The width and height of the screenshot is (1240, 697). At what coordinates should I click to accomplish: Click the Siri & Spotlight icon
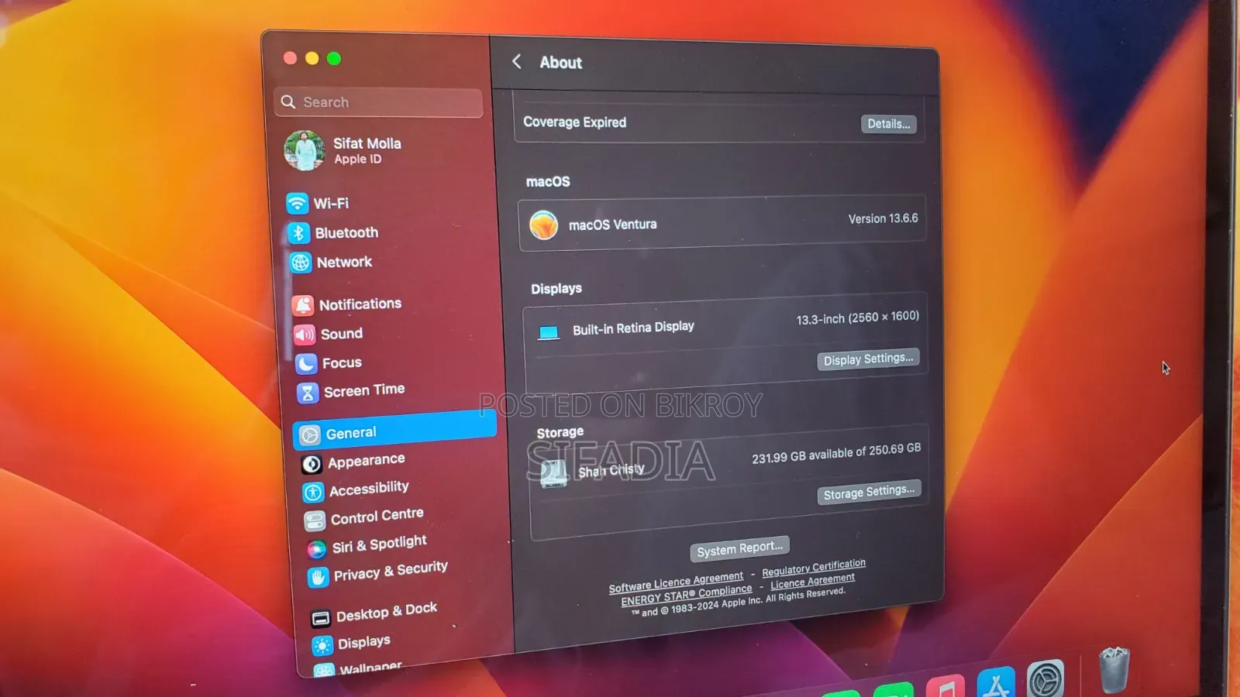point(316,549)
